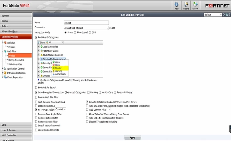
Task: Expand the Local Categories tree node
Action: [x=39, y=46]
